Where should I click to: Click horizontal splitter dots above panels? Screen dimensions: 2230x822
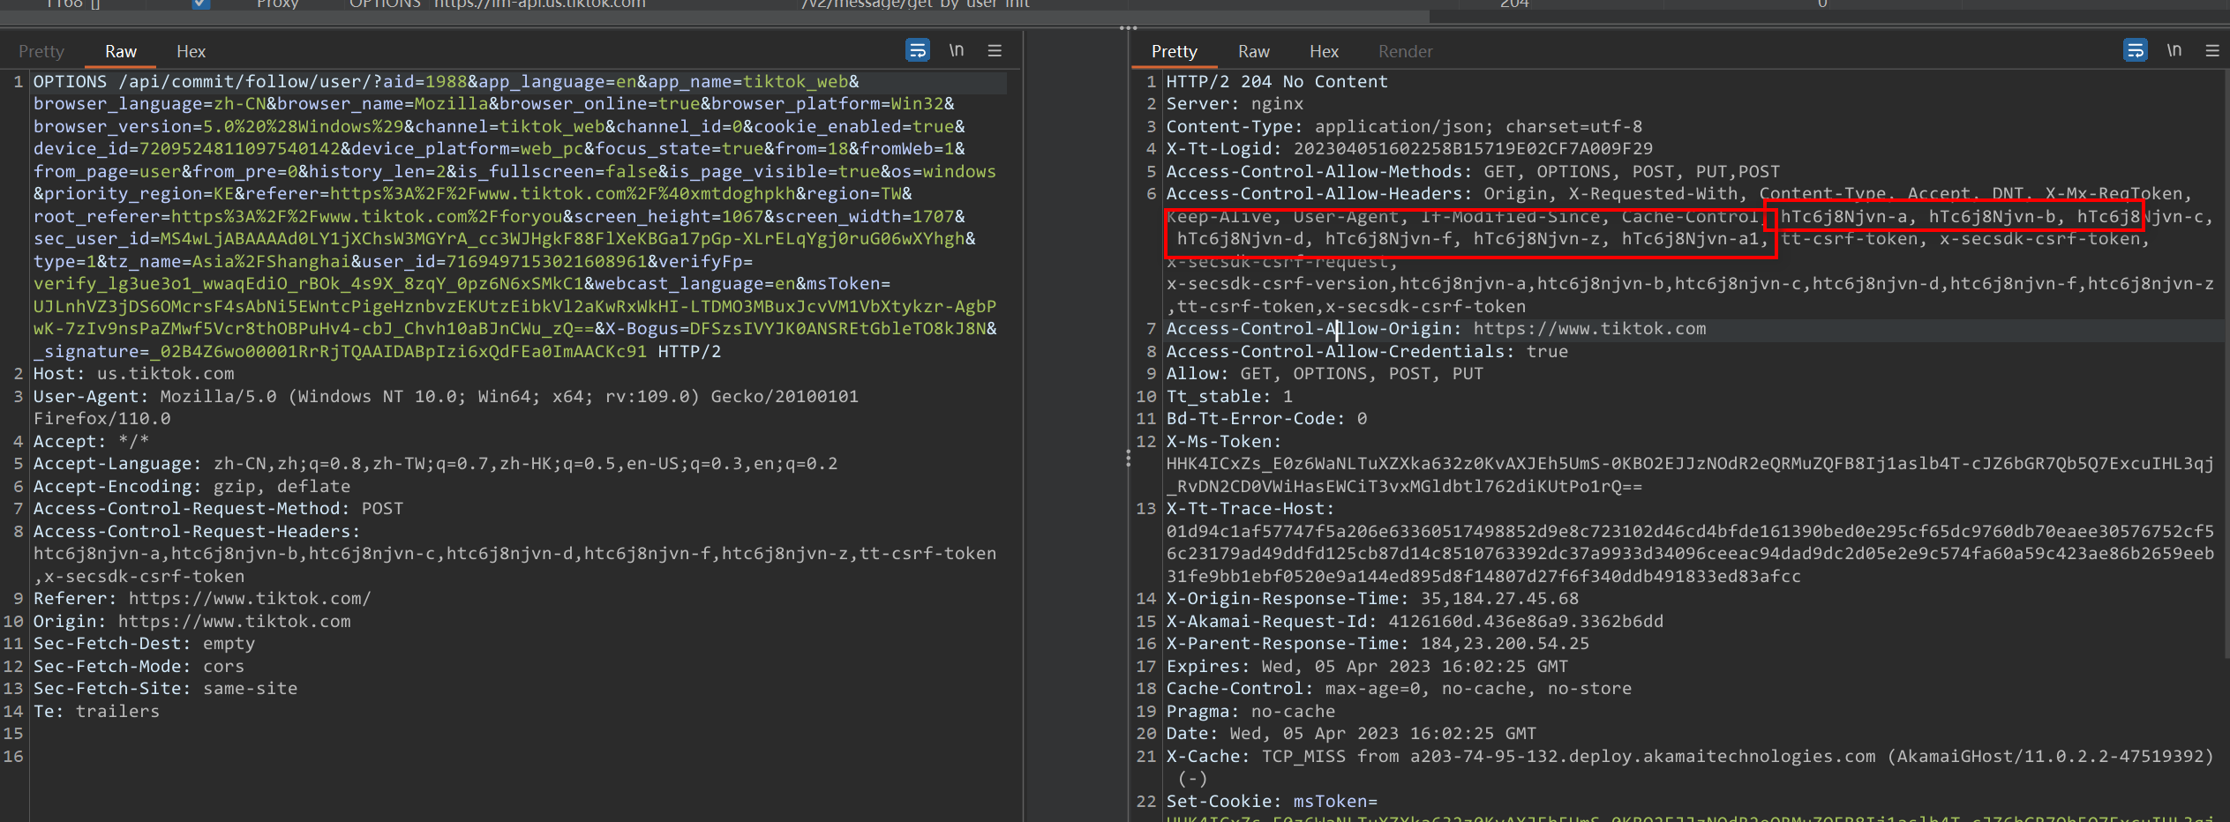1129,28
